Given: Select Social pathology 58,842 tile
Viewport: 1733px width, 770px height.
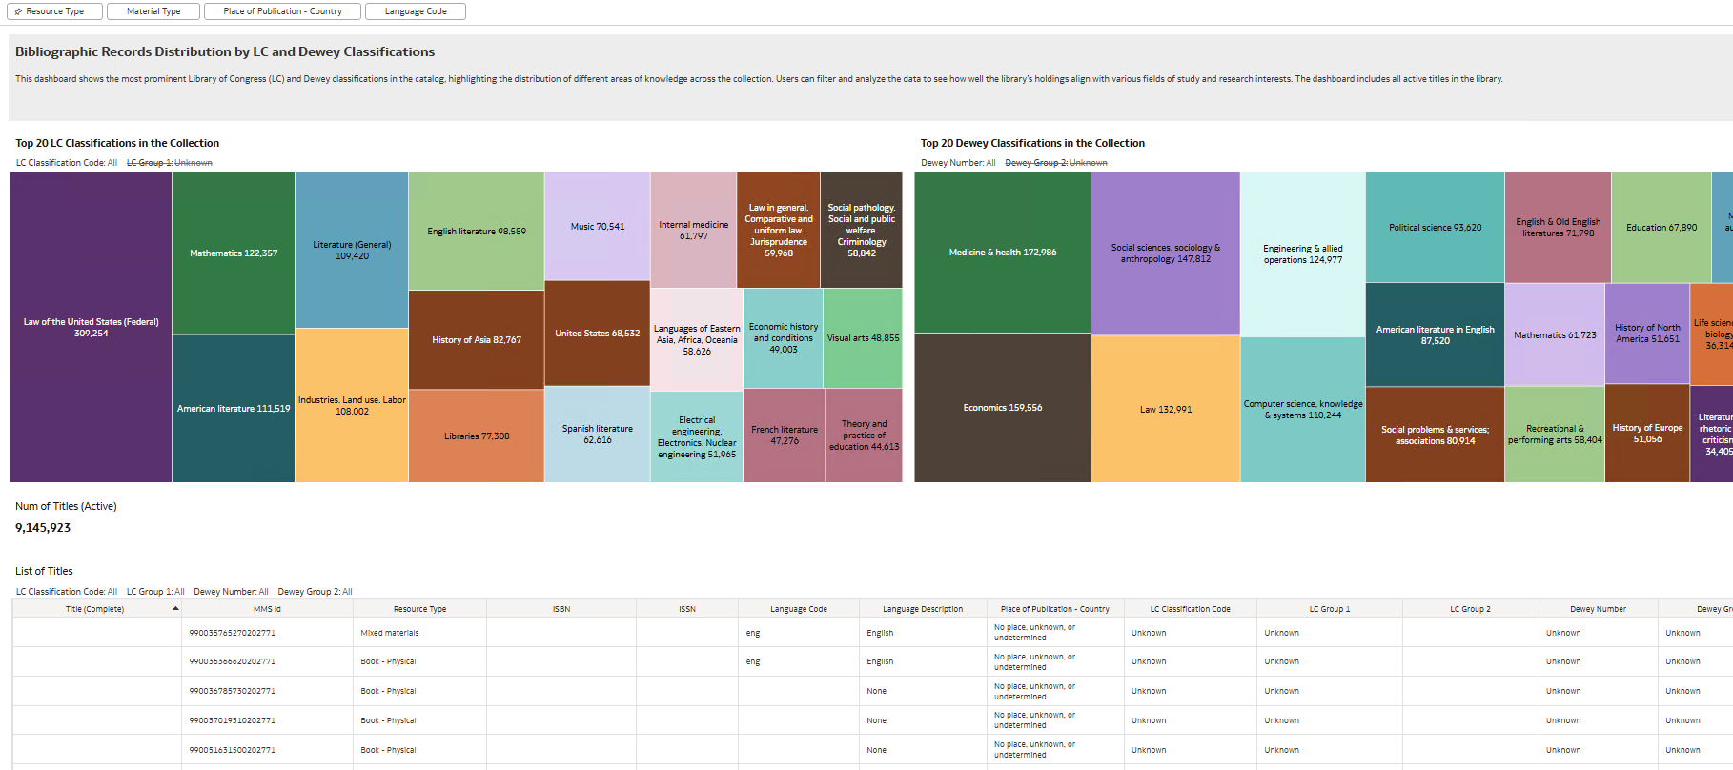Looking at the screenshot, I should pos(862,230).
